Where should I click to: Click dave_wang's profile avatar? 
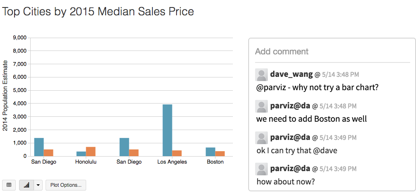(x=261, y=75)
